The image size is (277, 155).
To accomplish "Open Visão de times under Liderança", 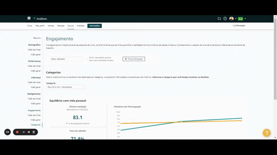I will click(x=34, y=82).
